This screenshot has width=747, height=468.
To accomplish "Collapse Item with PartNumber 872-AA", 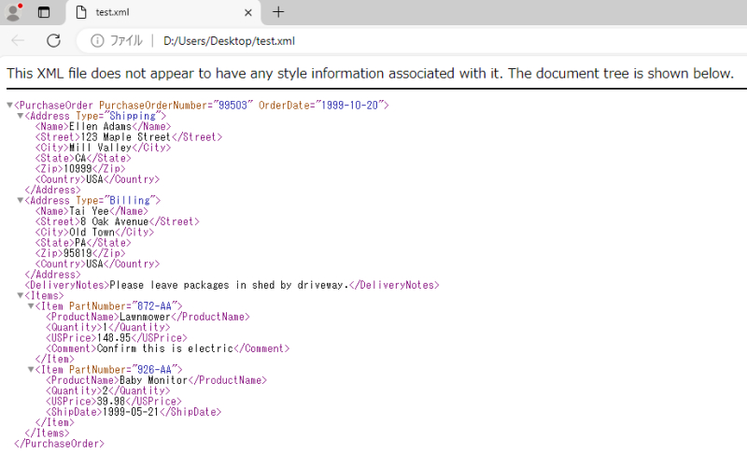I will coord(31,306).
